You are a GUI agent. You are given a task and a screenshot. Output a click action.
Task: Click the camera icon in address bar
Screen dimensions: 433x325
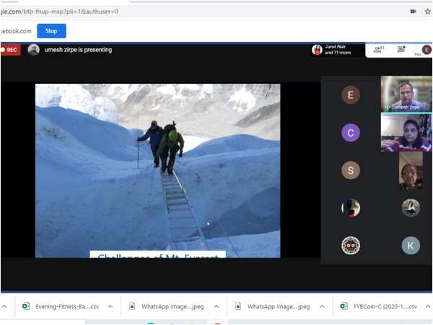tap(413, 12)
